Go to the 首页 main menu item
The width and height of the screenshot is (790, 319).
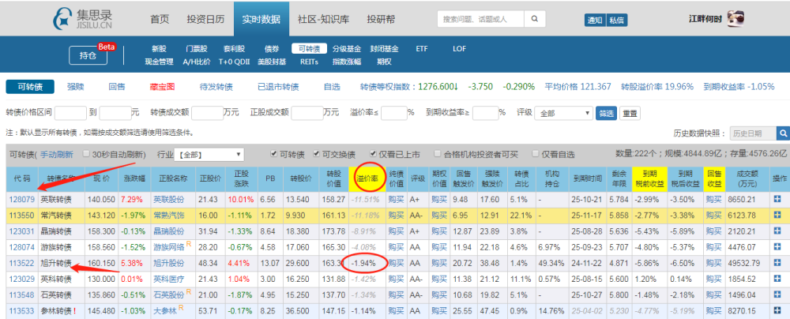point(160,20)
